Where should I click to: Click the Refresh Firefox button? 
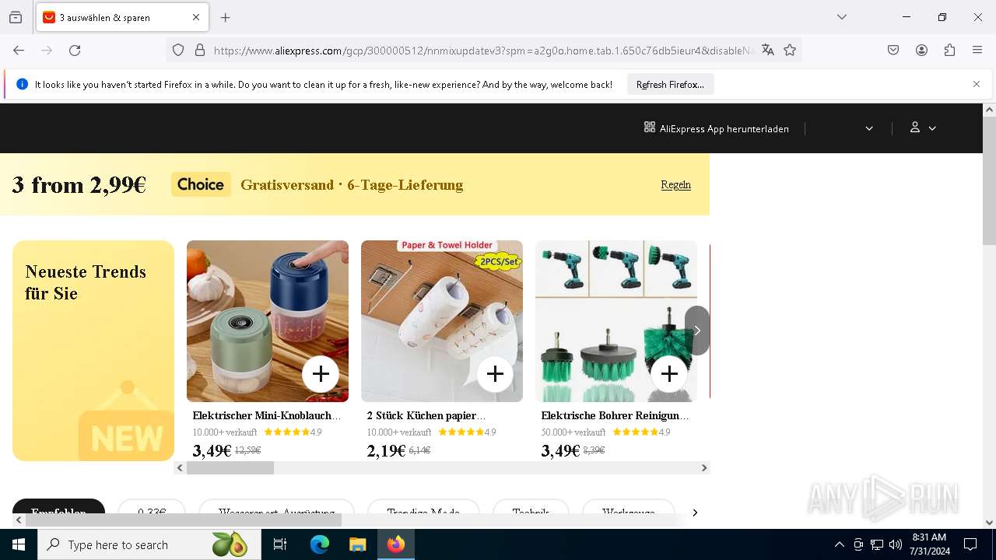pos(670,84)
